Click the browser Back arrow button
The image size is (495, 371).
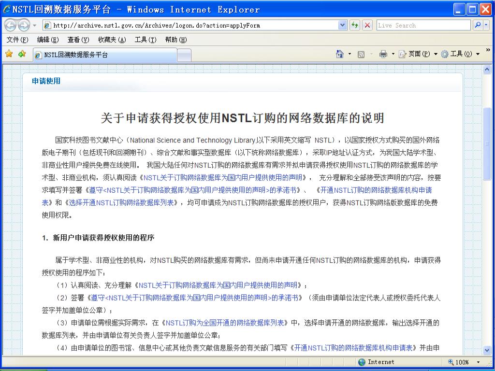11,25
